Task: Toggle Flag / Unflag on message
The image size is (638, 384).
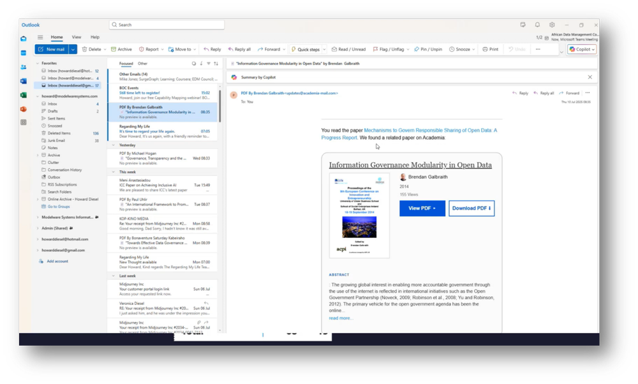Action: (389, 49)
